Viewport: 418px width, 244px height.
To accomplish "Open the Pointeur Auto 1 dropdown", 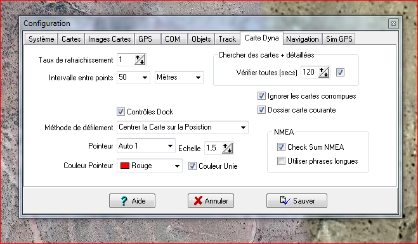I will (170, 146).
